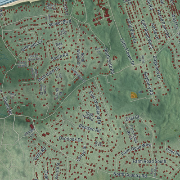The width and height of the screenshot is (180, 180).
Task: Select the Ivy Cir label
Action: [98, 143]
